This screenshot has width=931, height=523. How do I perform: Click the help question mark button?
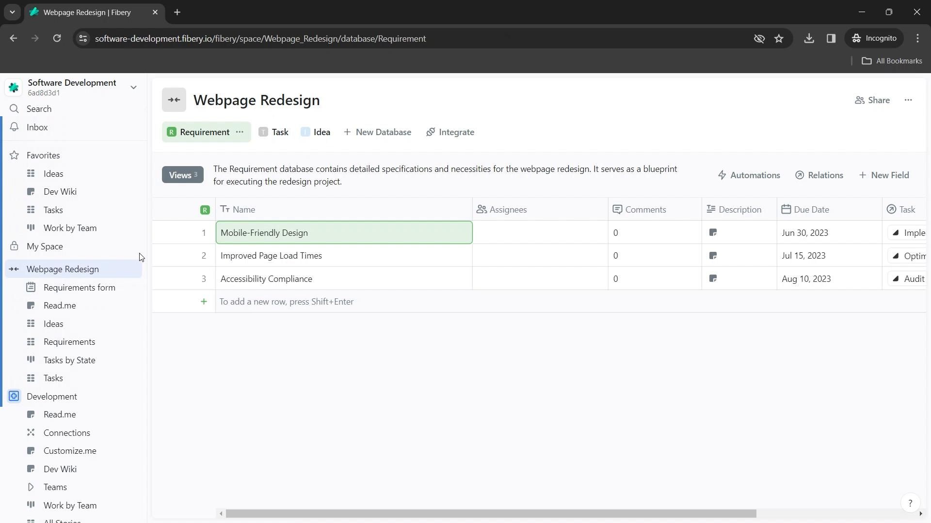coord(910,503)
